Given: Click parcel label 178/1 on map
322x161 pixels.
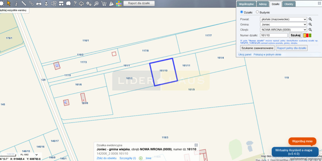Looking at the screenshot, I should 9,38.
